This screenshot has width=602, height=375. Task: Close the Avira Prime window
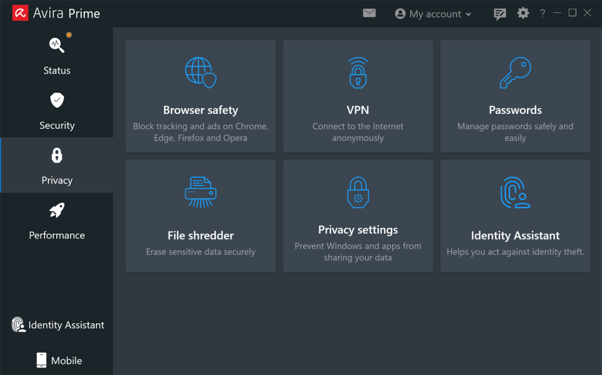587,13
